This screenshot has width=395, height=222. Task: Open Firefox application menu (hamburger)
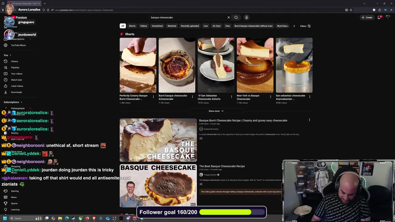click(391, 10)
